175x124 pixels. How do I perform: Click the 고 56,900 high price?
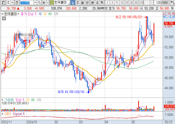point(162,8)
